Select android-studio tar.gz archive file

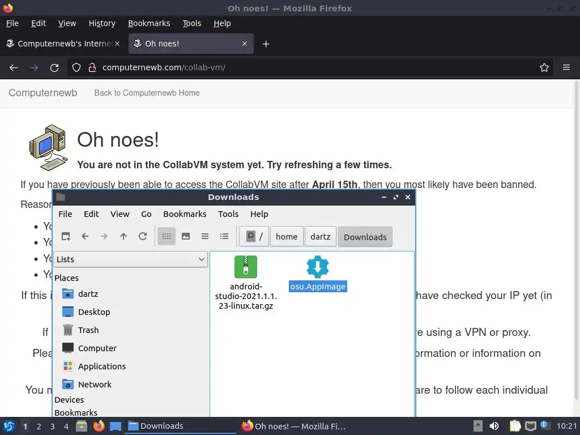[246, 283]
